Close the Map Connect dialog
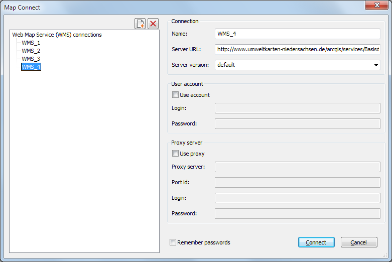The height and width of the screenshot is (262, 392). [377, 5]
